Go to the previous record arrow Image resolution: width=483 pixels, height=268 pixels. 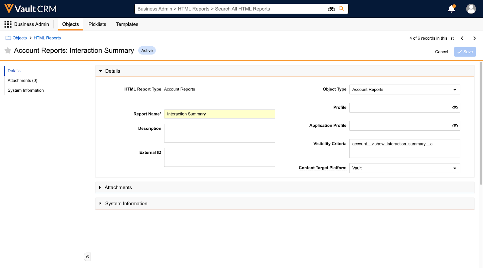tap(462, 38)
